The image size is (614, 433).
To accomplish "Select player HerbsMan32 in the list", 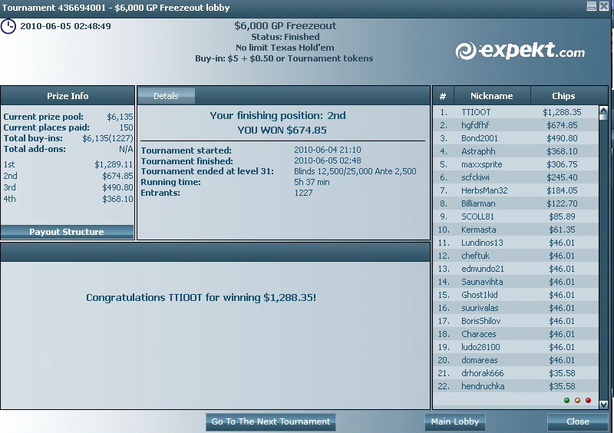I will (x=516, y=190).
